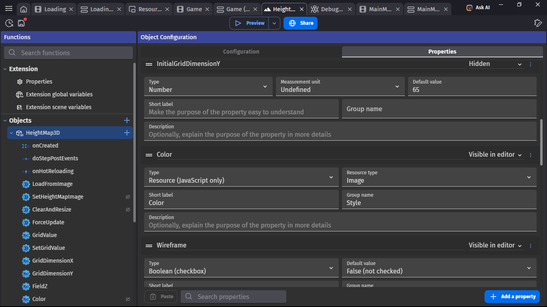This screenshot has width=547, height=307.
Task: Open Wireframe Default value dropdown
Action: coord(439,268)
